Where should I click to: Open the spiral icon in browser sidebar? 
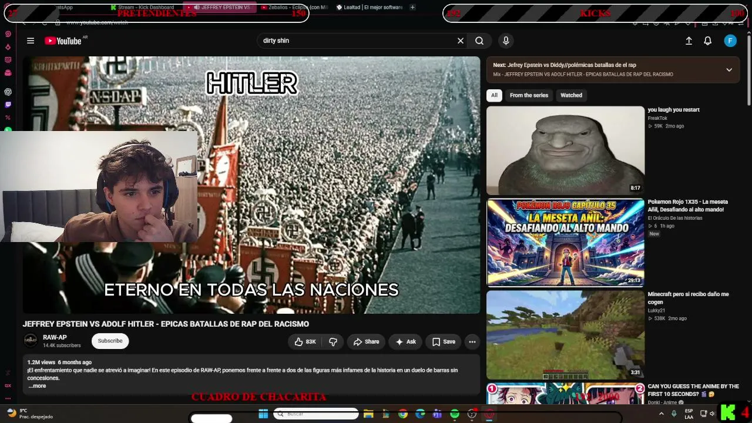8,34
